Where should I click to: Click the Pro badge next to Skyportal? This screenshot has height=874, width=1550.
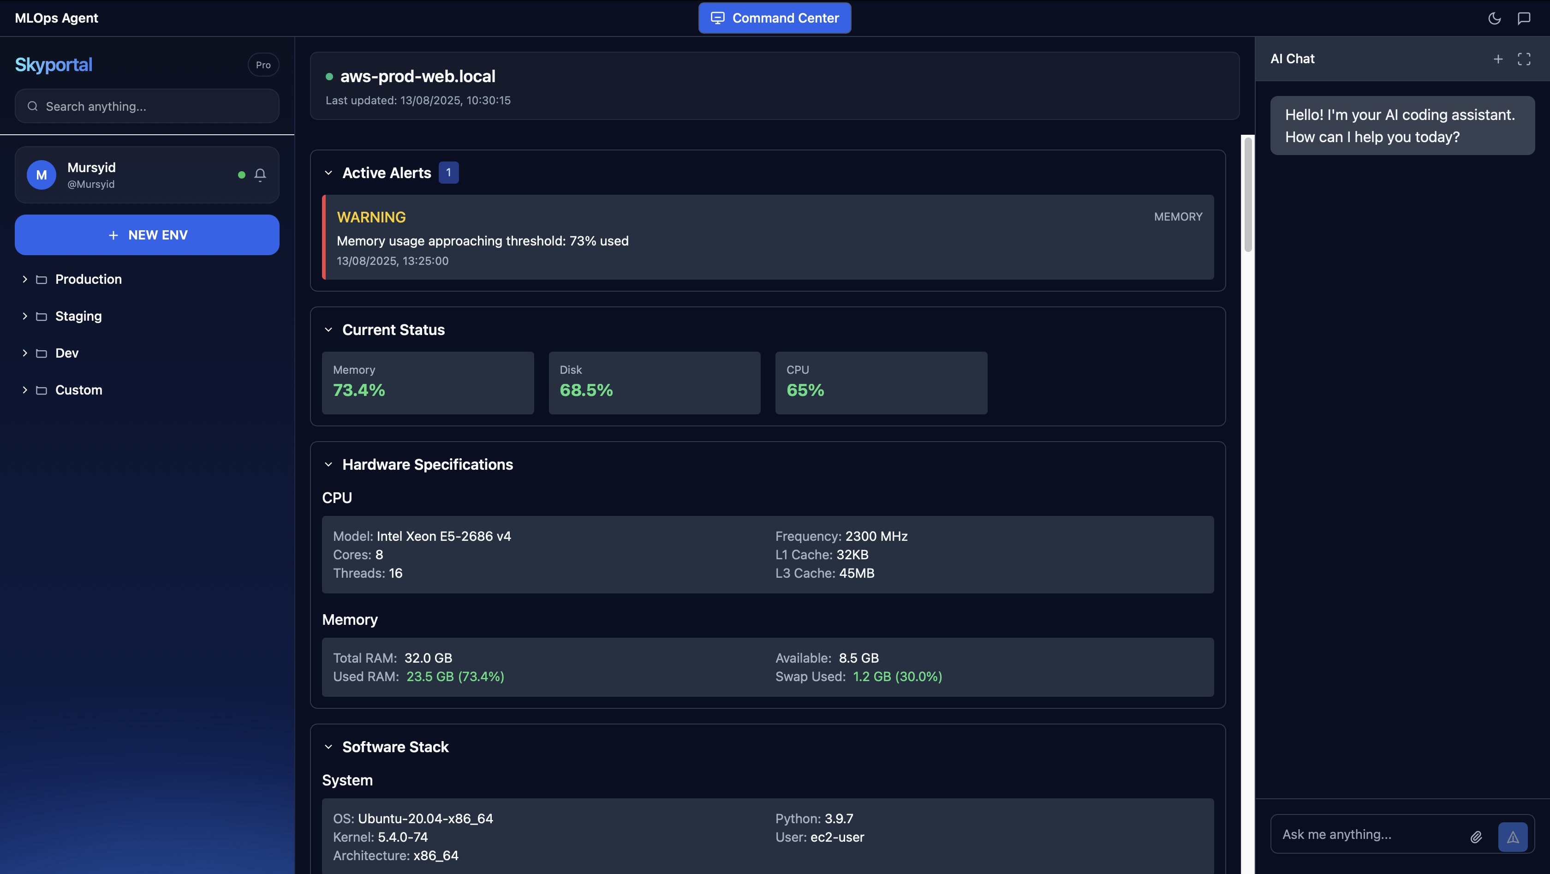click(x=263, y=65)
